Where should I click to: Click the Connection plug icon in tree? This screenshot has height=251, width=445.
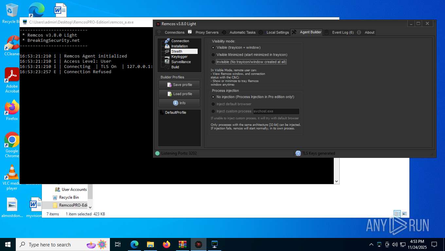[x=167, y=41]
